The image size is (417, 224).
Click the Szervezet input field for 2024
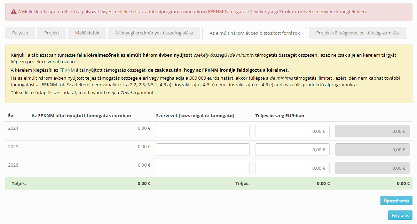pos(203,131)
